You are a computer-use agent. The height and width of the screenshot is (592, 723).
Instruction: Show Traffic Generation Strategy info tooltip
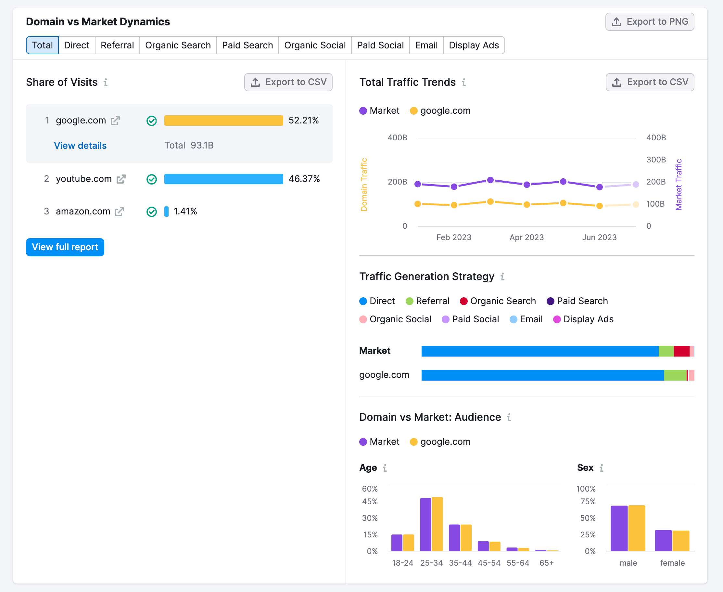502,277
